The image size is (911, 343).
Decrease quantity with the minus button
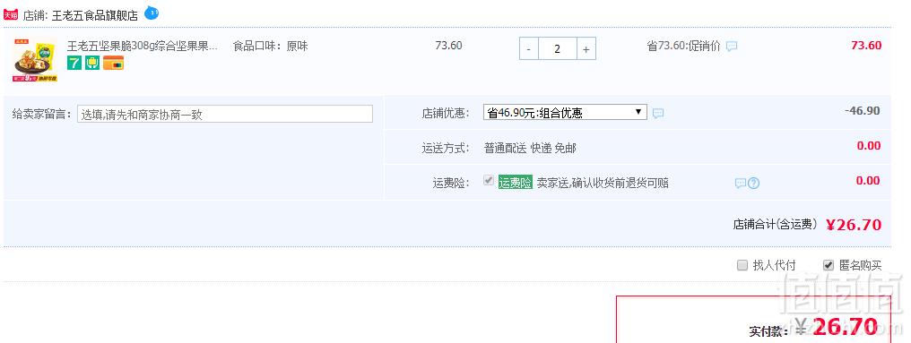(x=529, y=48)
